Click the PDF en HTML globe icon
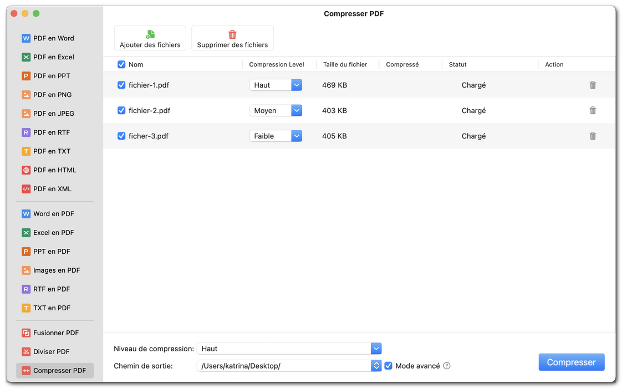Viewport: 622px width, 389px height. [x=26, y=170]
